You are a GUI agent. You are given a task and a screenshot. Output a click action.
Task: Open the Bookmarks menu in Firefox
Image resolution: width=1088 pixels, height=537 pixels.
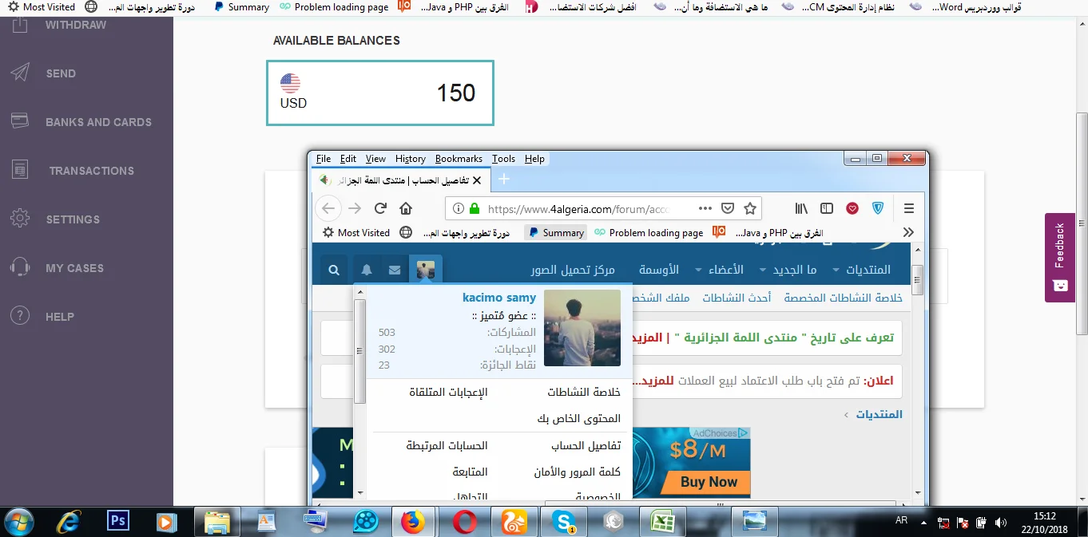click(459, 159)
